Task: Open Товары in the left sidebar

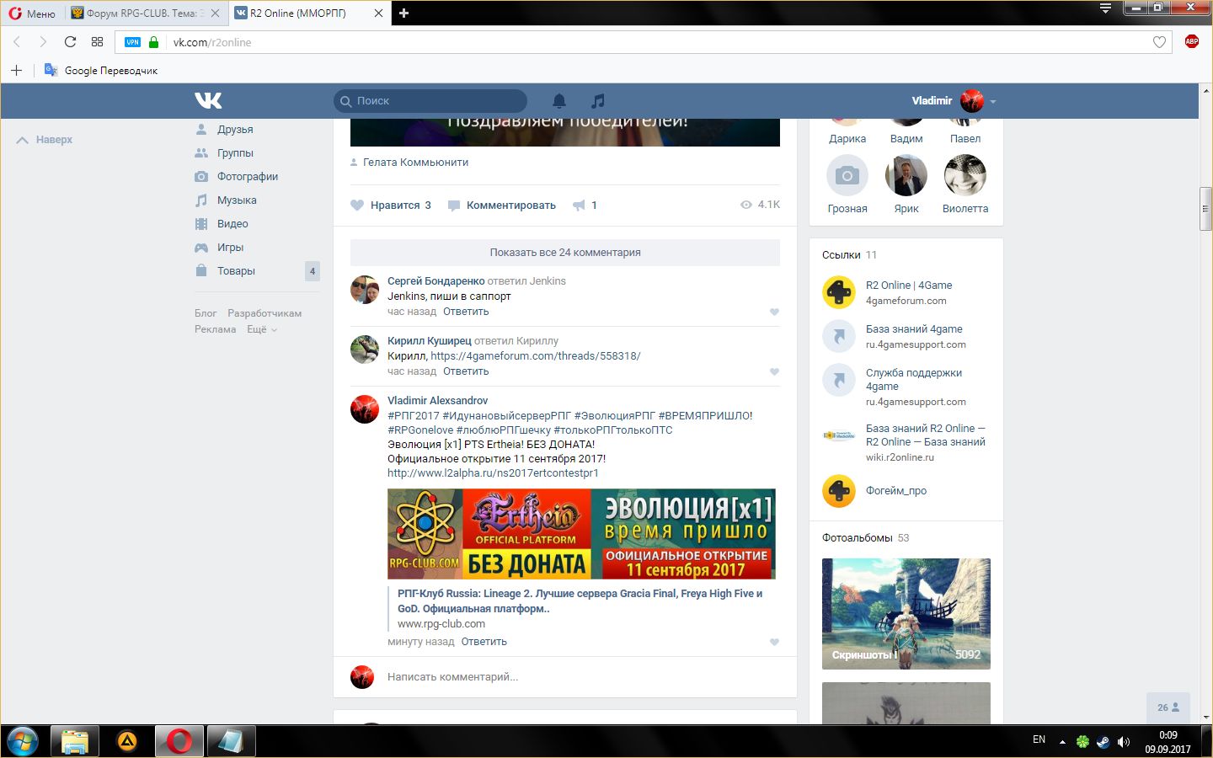Action: (x=236, y=271)
